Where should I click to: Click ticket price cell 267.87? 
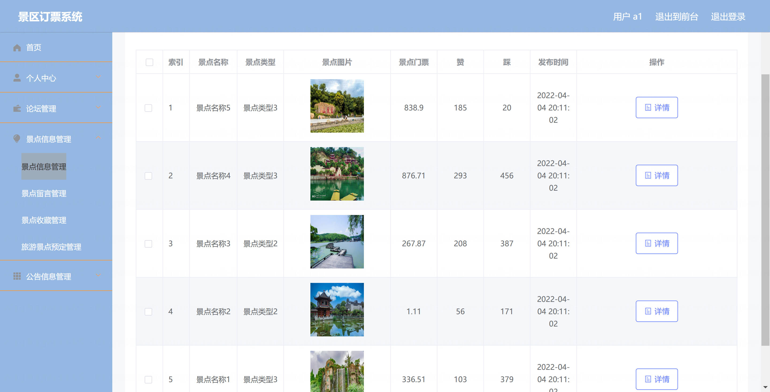click(x=414, y=243)
